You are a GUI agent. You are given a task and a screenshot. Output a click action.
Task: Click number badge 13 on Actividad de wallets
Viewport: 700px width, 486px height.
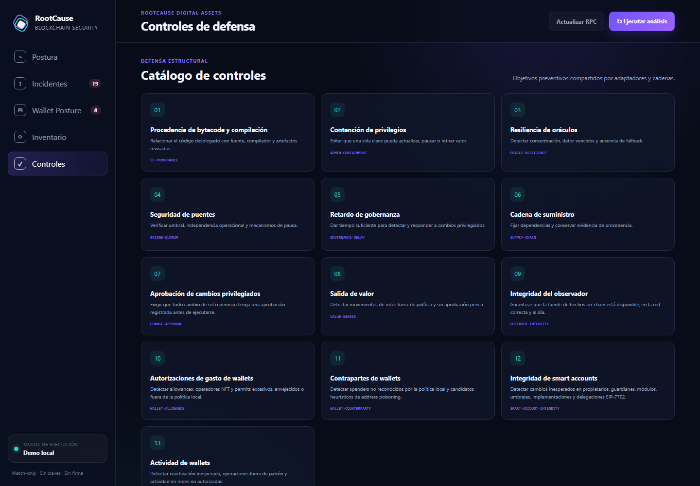click(157, 443)
